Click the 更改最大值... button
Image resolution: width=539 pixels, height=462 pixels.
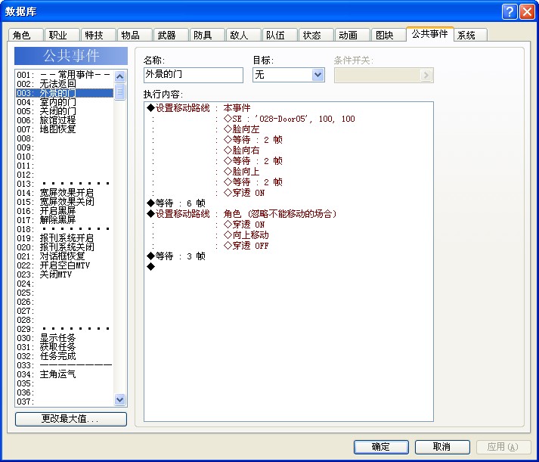click(x=71, y=419)
